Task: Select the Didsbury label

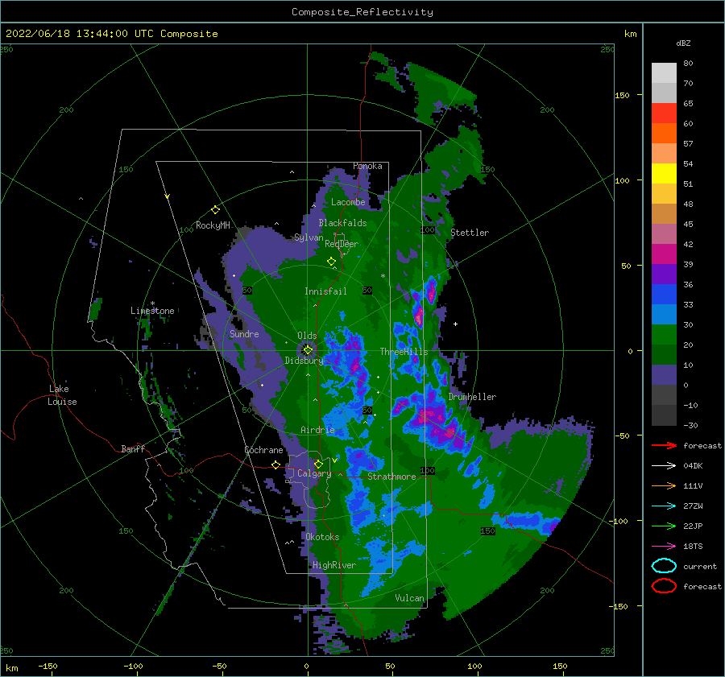Action: pyautogui.click(x=304, y=361)
